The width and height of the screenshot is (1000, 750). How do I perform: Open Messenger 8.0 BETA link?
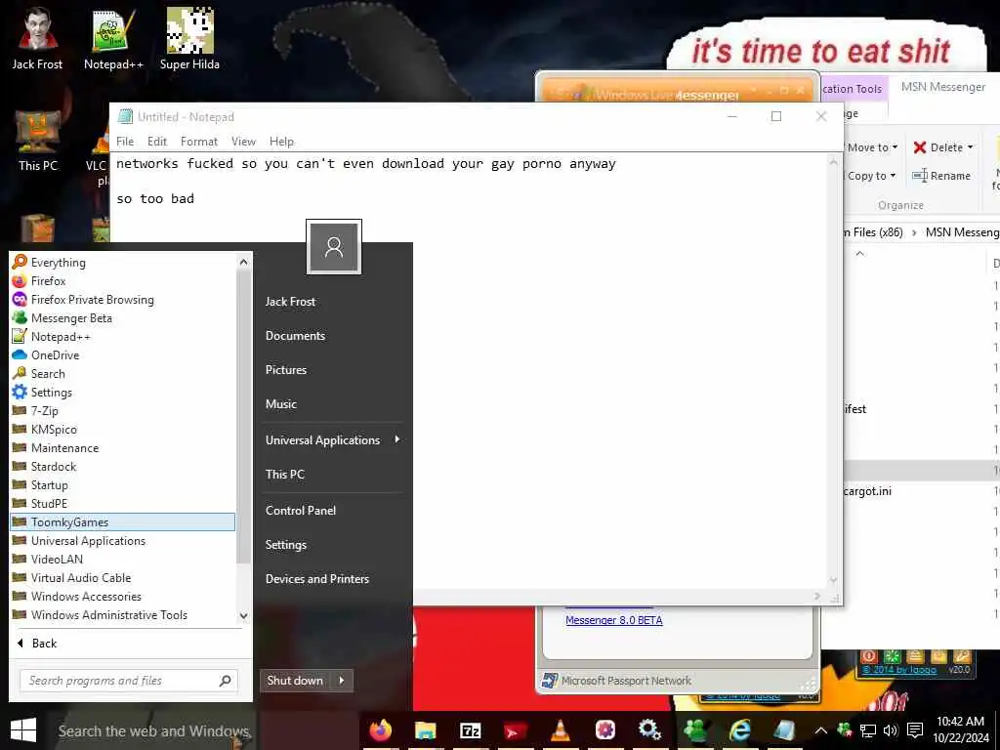[x=614, y=620]
